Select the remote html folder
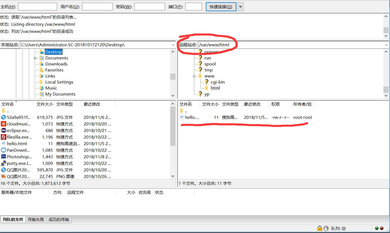 point(215,88)
